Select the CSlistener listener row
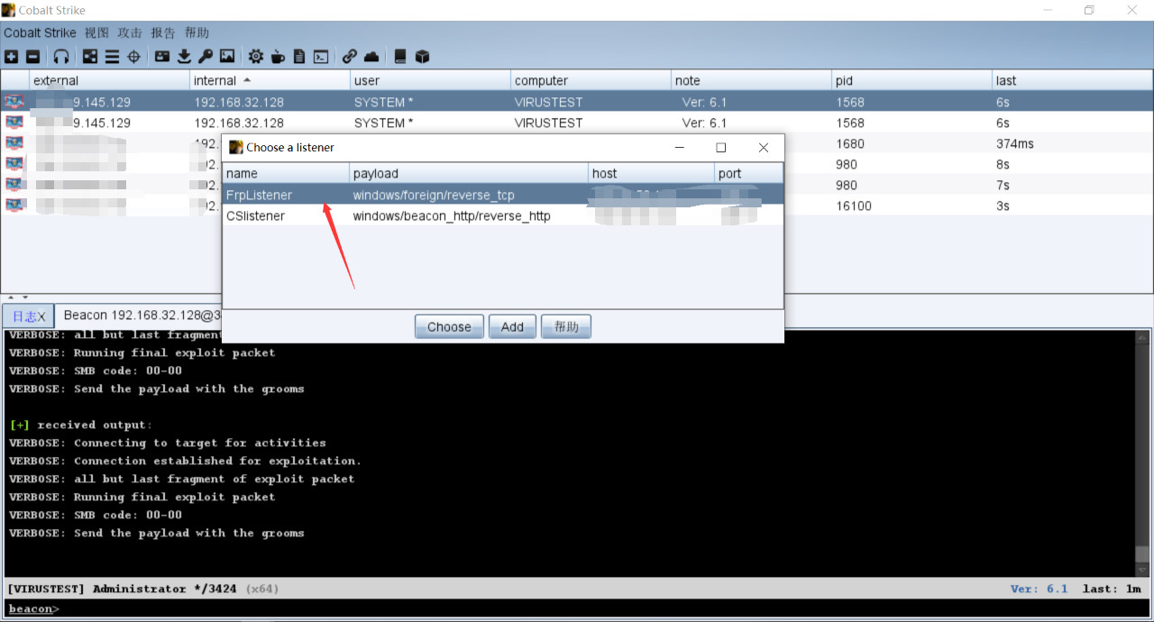The height and width of the screenshot is (622, 1154). 503,215
